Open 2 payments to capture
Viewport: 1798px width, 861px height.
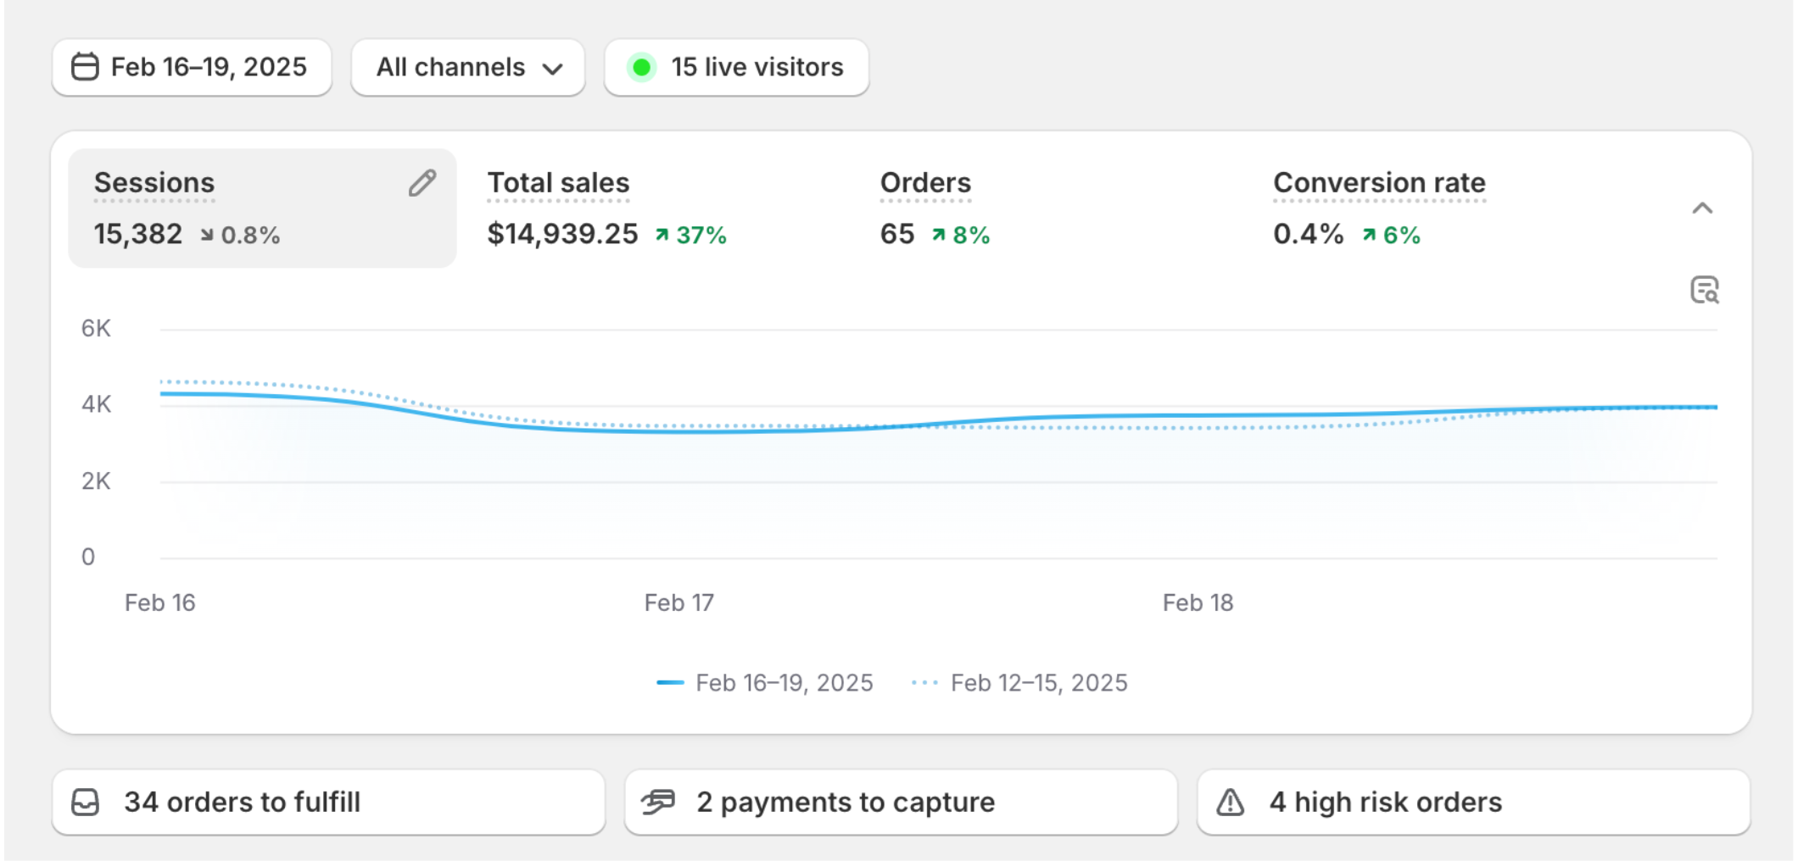(x=846, y=802)
